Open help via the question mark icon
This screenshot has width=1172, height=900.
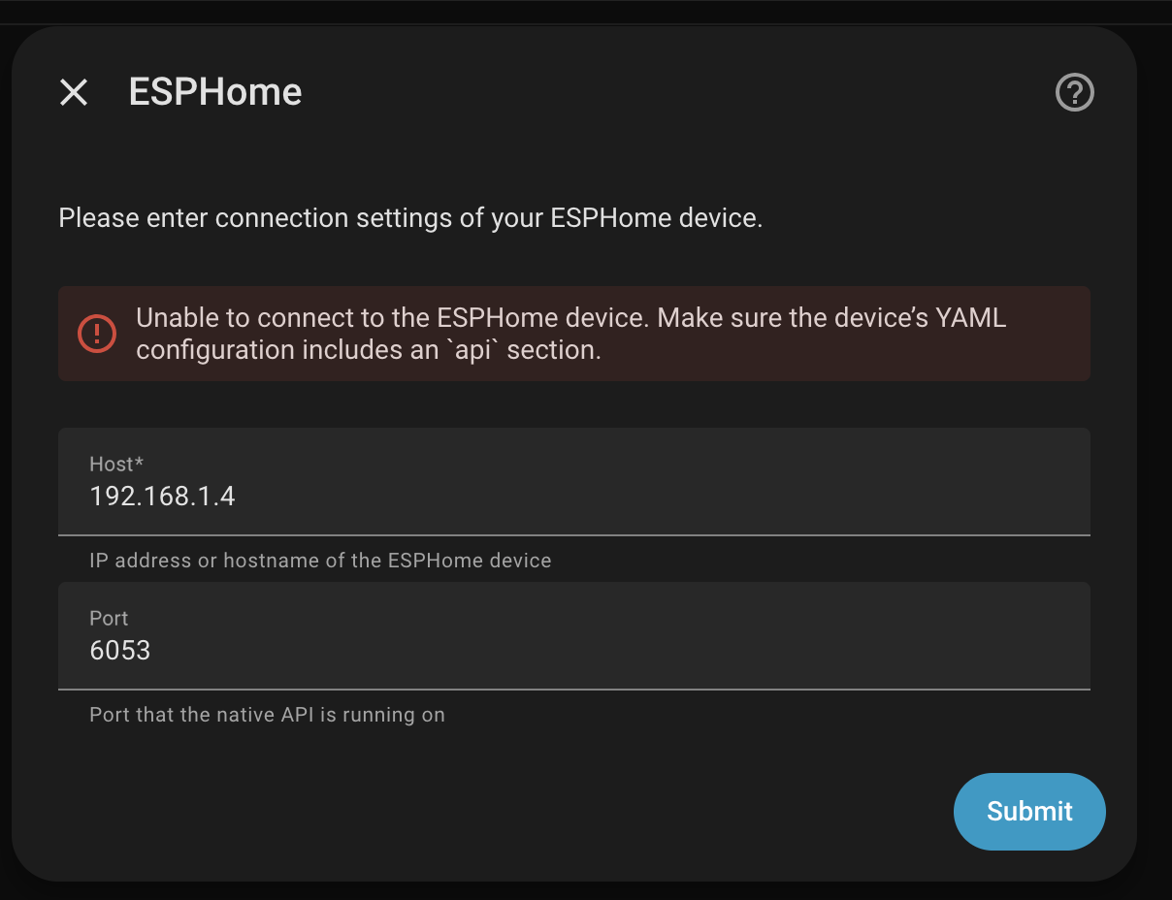pos(1074,93)
